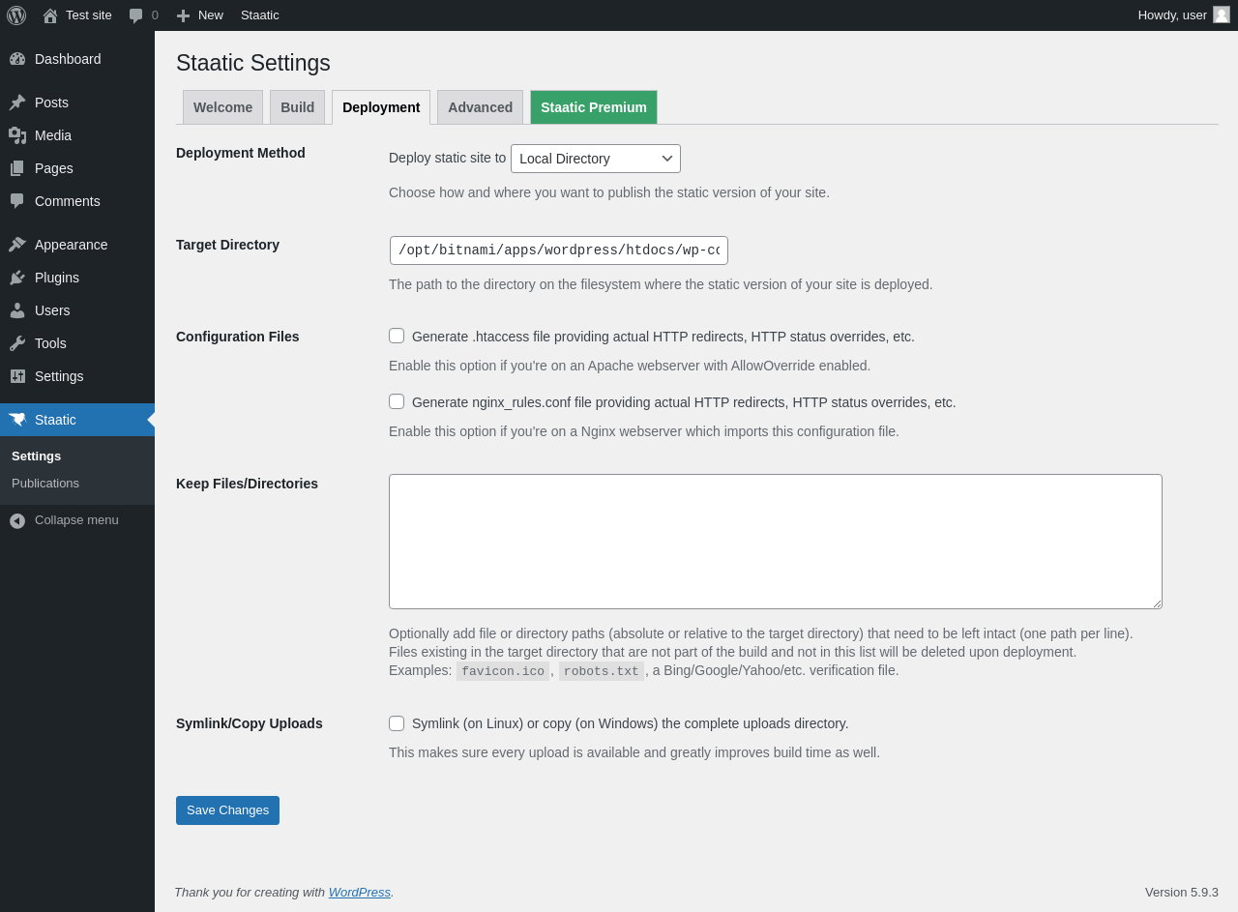The width and height of the screenshot is (1238, 912).
Task: Click the Comments sidebar speech icon
Action: point(17,201)
